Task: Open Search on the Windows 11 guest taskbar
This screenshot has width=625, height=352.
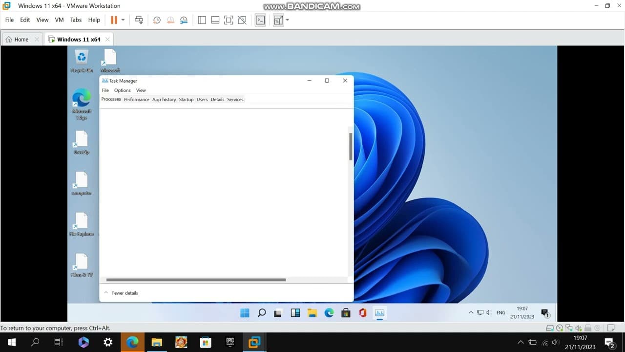Action: [x=262, y=313]
